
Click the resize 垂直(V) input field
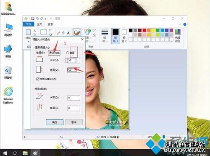(73, 70)
